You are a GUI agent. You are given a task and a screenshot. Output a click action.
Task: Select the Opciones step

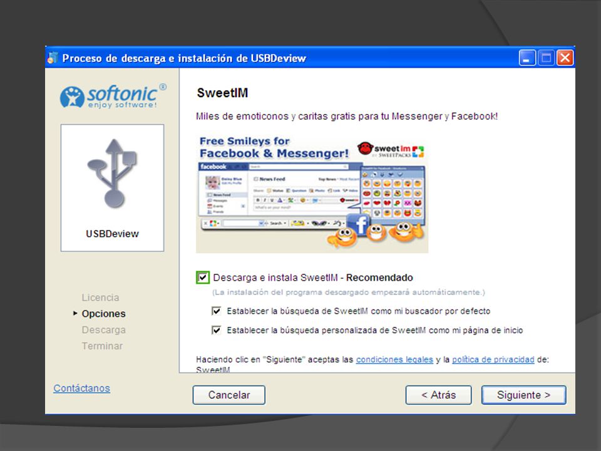103,314
